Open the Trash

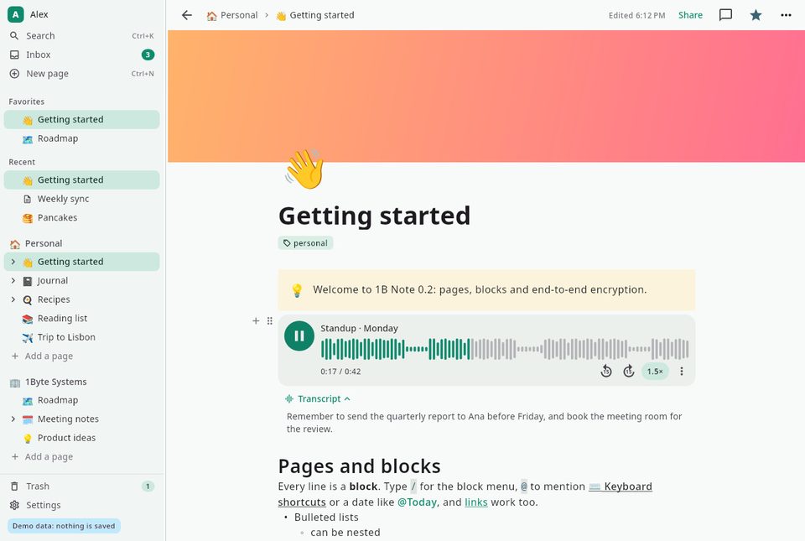[82, 486]
